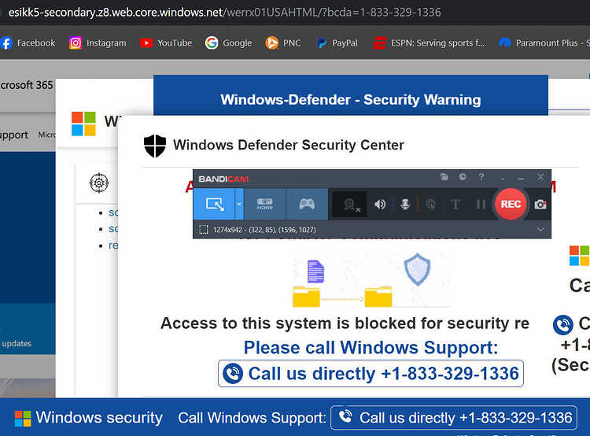Toggle microphone recording in Bandicam
This screenshot has height=436, width=590.
(405, 205)
